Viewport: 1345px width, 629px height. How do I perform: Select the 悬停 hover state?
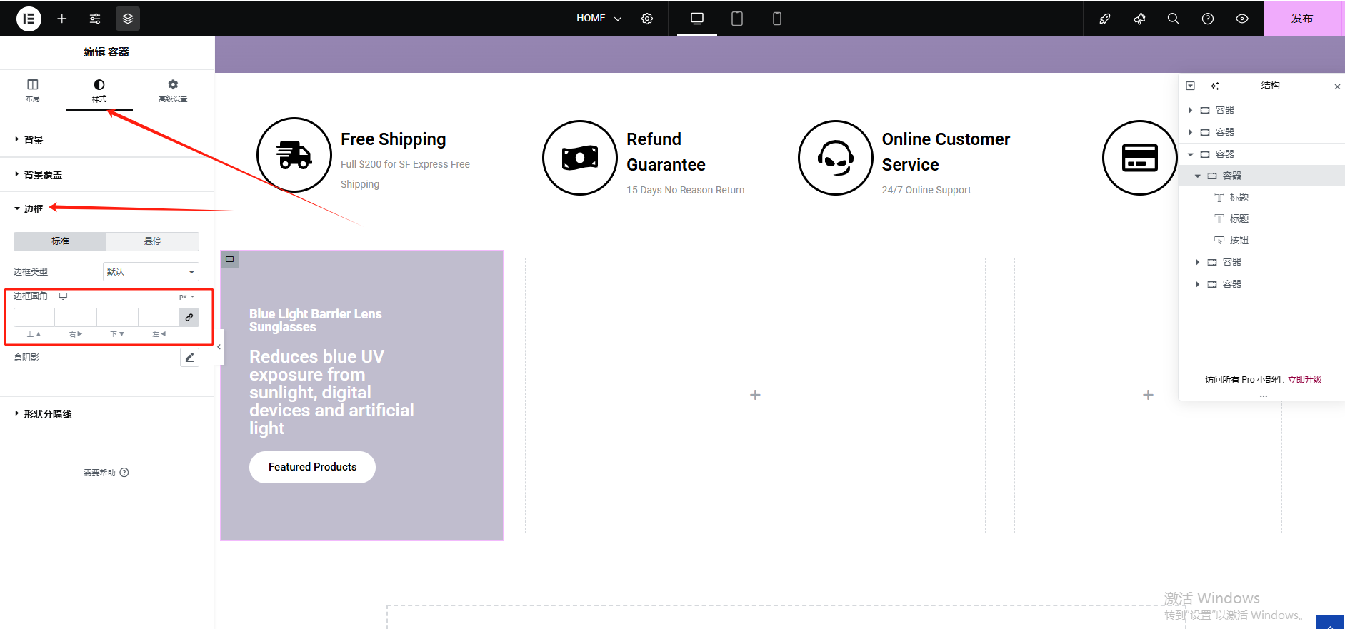tap(153, 241)
